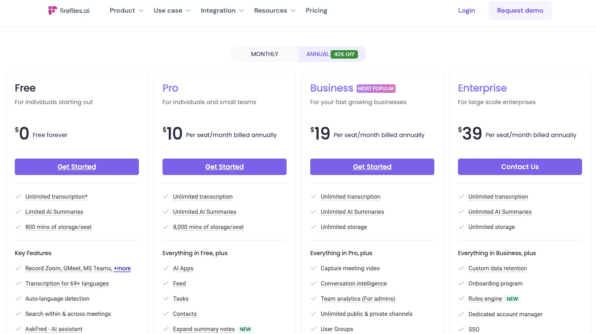Click Unlimited storage in Business plan
Viewport: 596px width, 334px height.
coord(344,227)
